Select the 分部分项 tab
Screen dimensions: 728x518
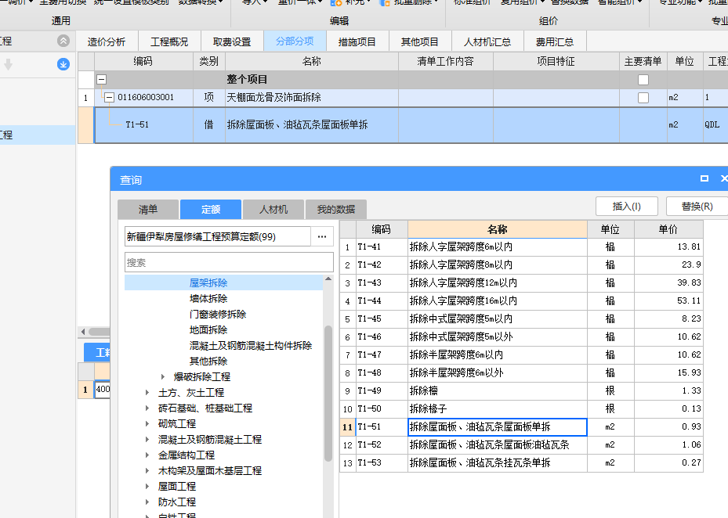(x=295, y=41)
